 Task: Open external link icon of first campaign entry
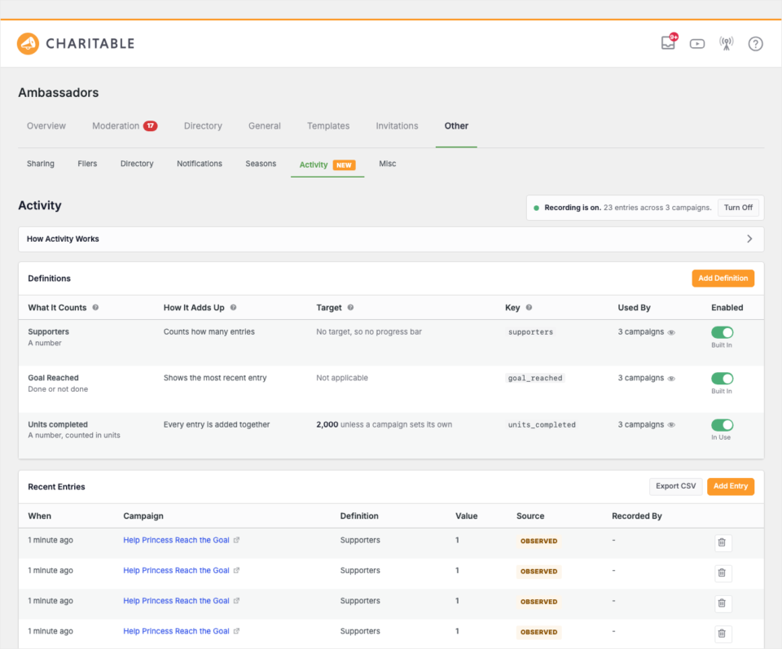point(236,541)
